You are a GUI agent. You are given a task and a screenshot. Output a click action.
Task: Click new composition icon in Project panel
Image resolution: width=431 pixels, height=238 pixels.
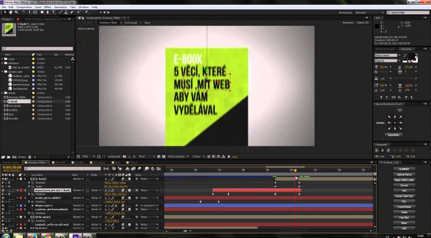tap(14, 157)
